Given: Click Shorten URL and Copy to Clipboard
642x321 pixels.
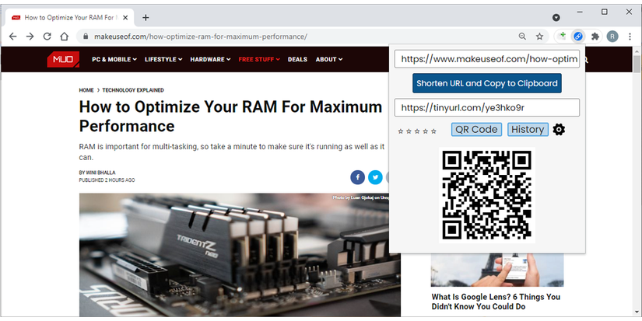Looking at the screenshot, I should [487, 83].
